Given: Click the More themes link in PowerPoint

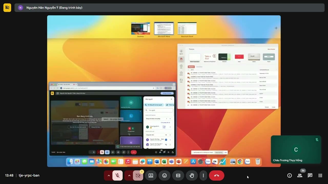Looking at the screenshot, I should point(271,49).
